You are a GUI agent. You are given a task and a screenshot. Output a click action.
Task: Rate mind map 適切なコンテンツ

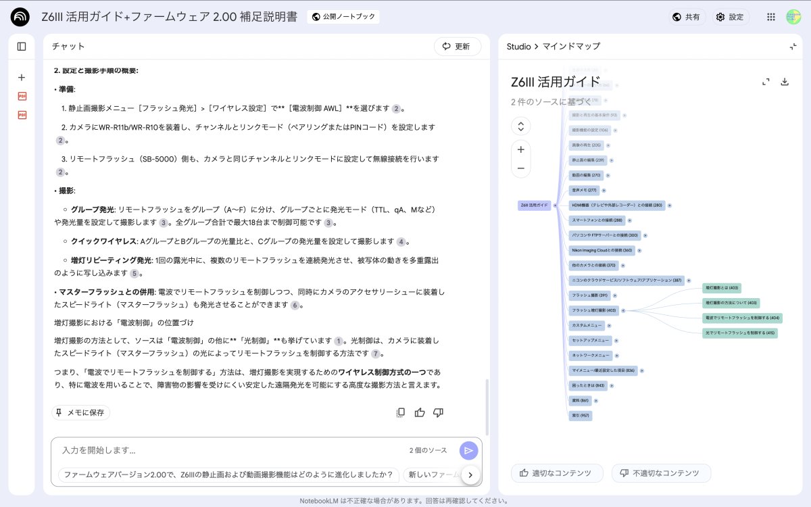click(557, 473)
